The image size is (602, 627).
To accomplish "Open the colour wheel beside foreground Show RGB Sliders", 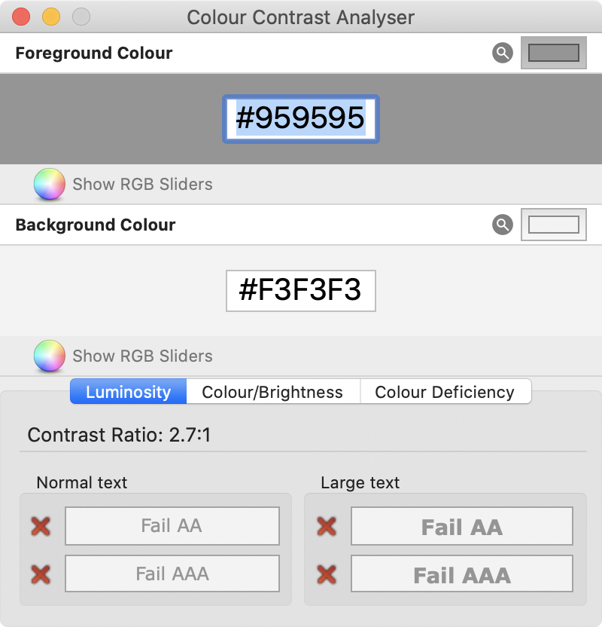I will (x=49, y=185).
